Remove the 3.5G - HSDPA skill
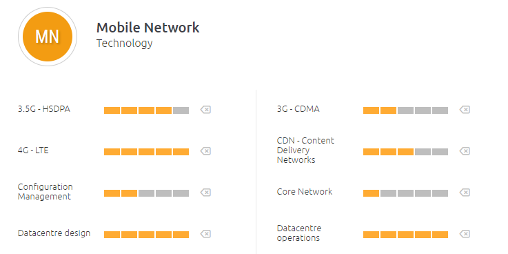 pyautogui.click(x=205, y=110)
